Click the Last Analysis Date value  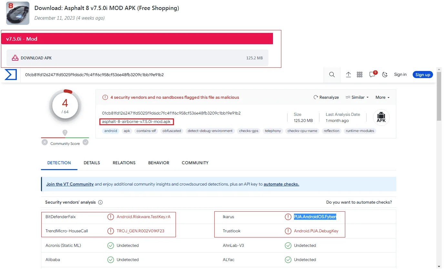click(x=337, y=121)
